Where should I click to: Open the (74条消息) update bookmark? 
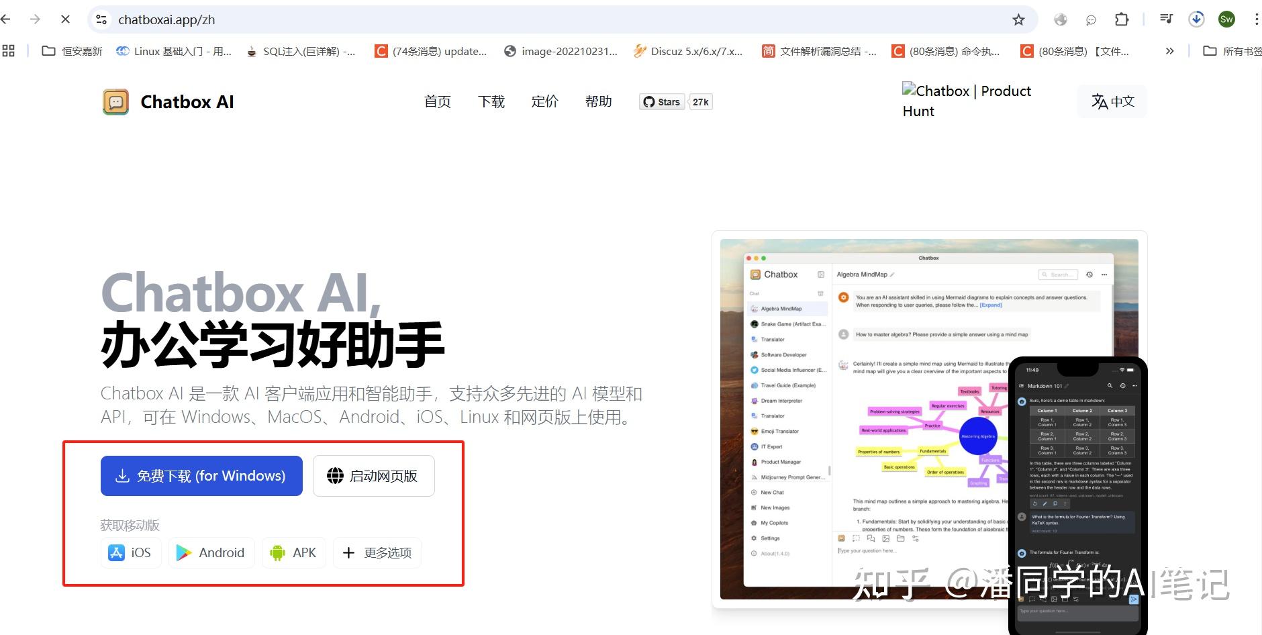click(x=431, y=51)
